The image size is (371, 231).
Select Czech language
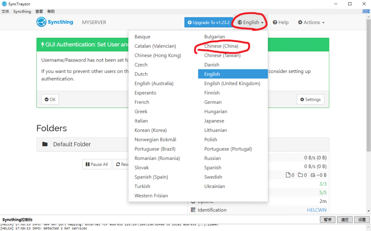141,65
